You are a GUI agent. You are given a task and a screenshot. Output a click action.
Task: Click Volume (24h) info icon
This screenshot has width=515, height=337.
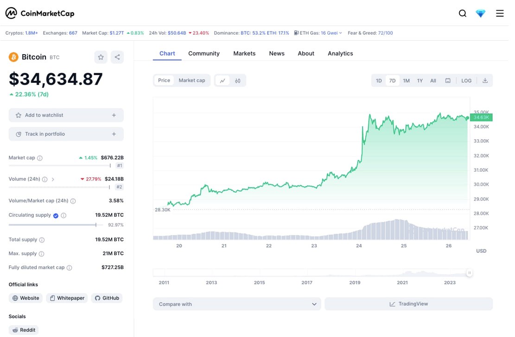[45, 179]
